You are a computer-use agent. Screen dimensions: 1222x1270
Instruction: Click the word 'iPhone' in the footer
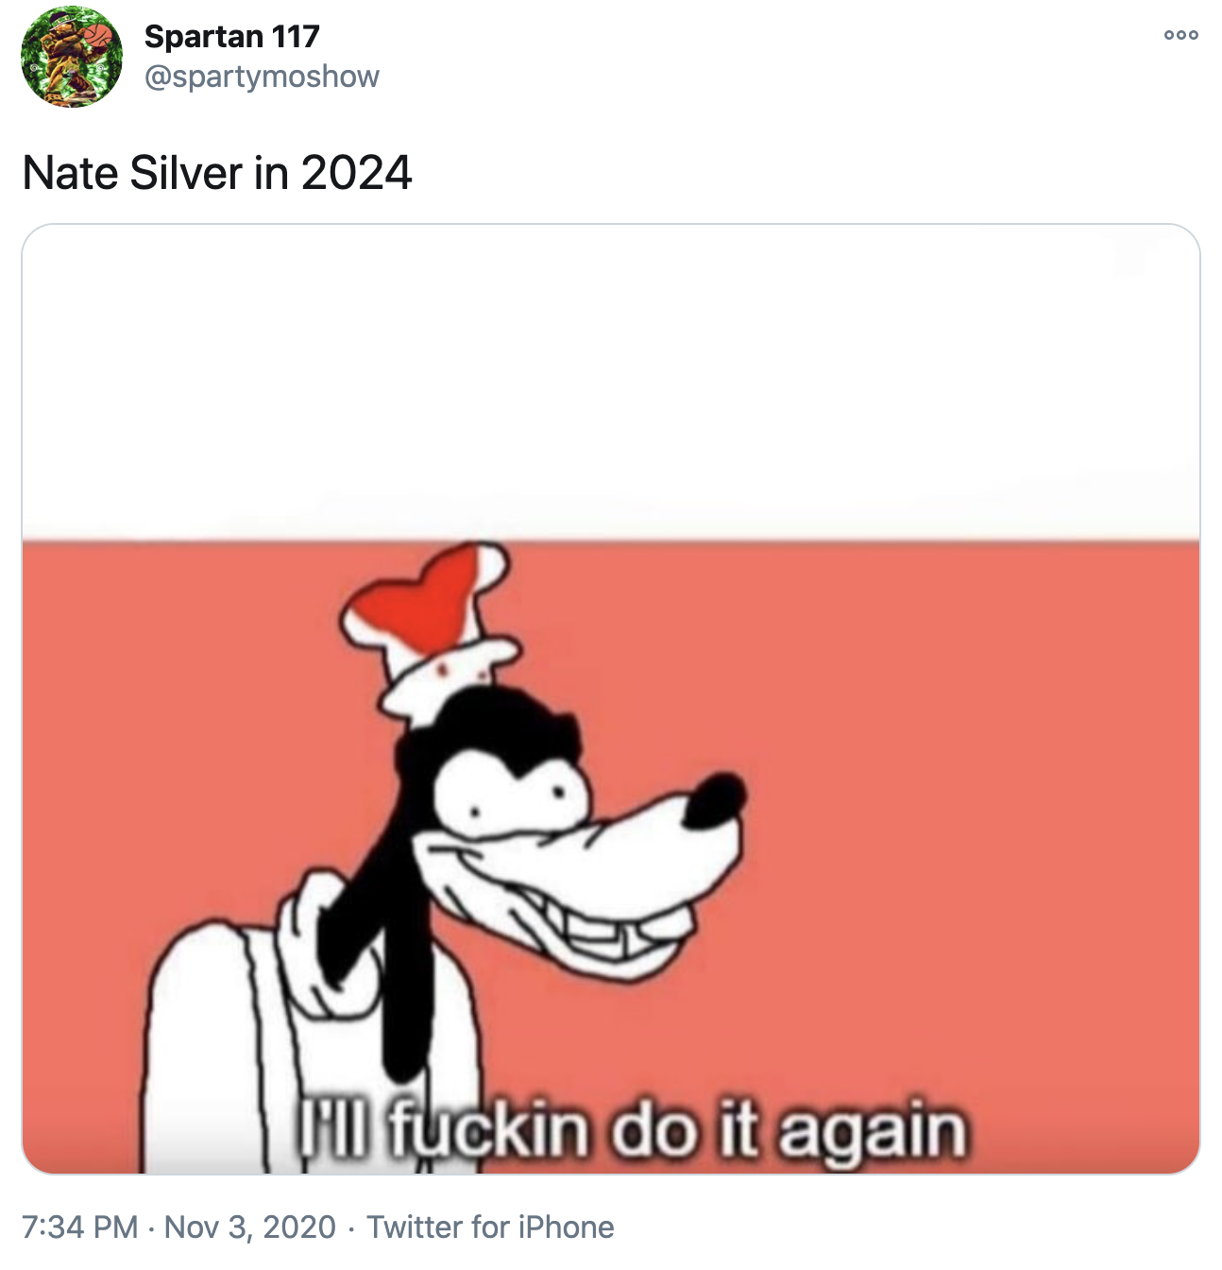pos(567,1227)
